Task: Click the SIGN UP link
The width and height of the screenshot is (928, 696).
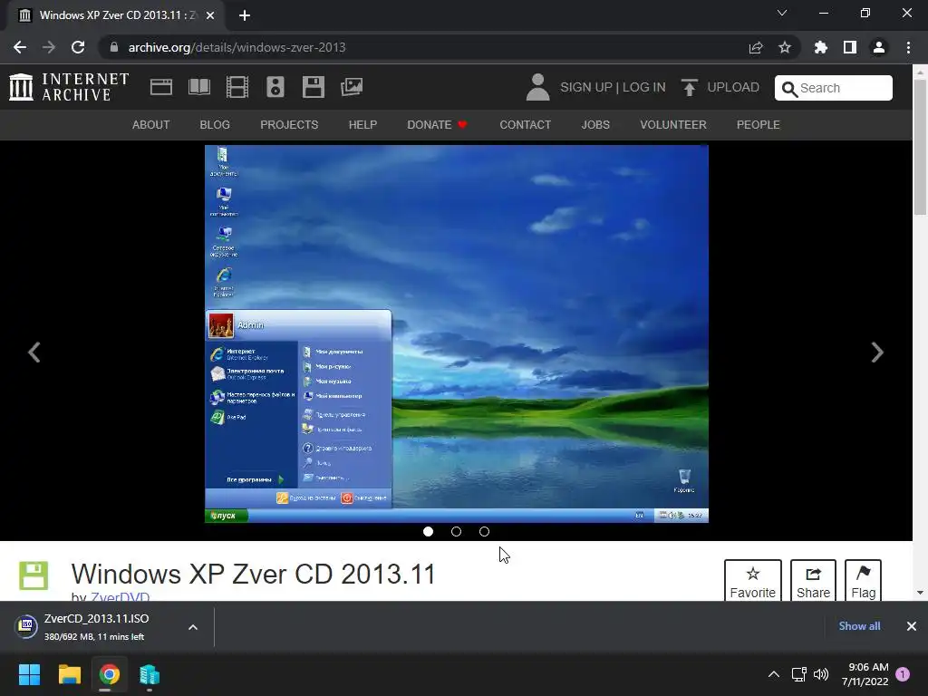Action: click(586, 87)
